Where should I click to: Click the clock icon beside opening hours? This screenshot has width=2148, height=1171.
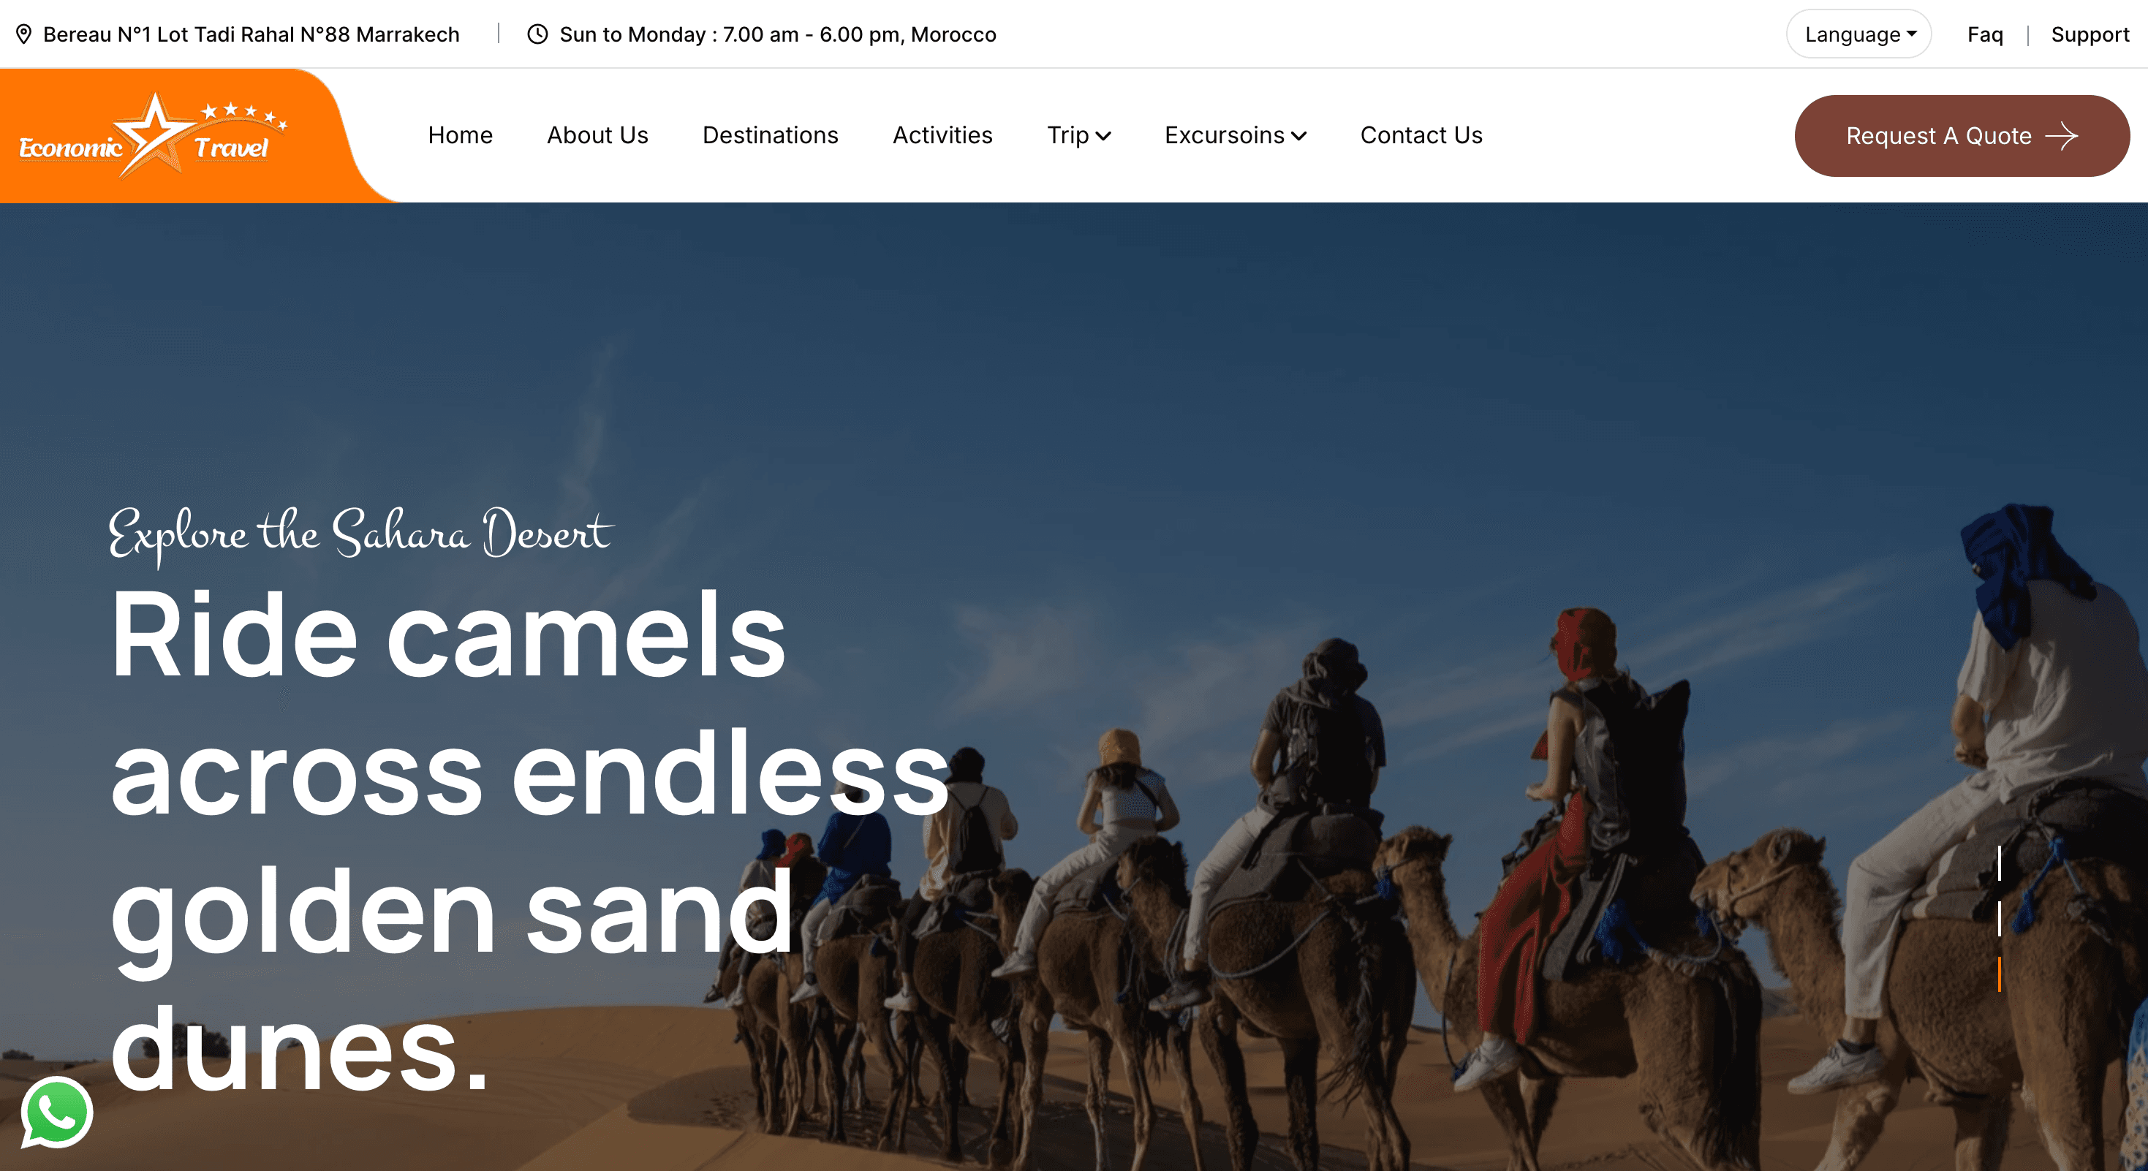(538, 34)
